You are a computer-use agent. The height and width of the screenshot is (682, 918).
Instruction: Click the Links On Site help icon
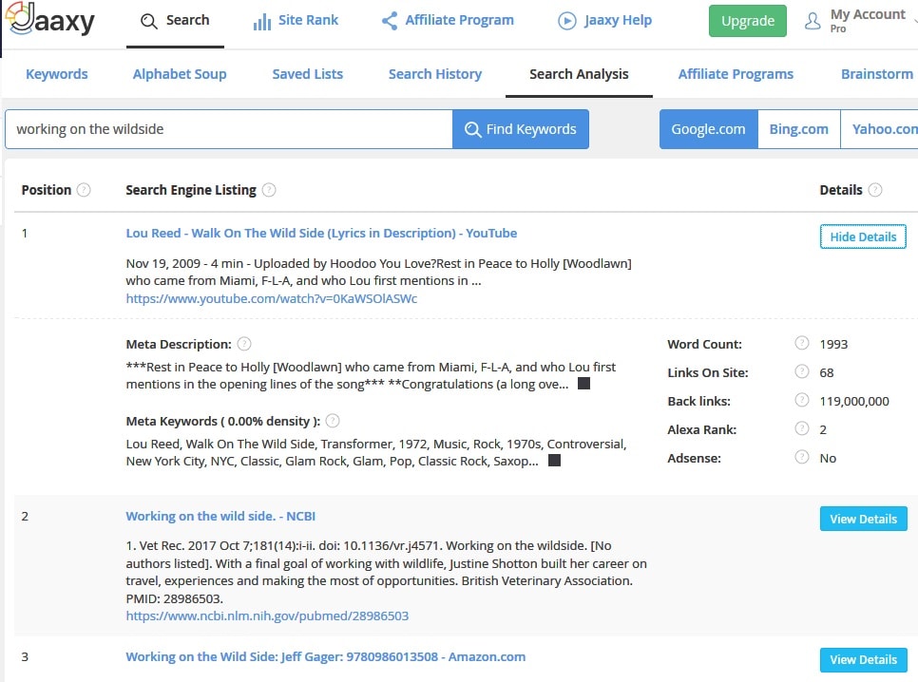(x=801, y=371)
